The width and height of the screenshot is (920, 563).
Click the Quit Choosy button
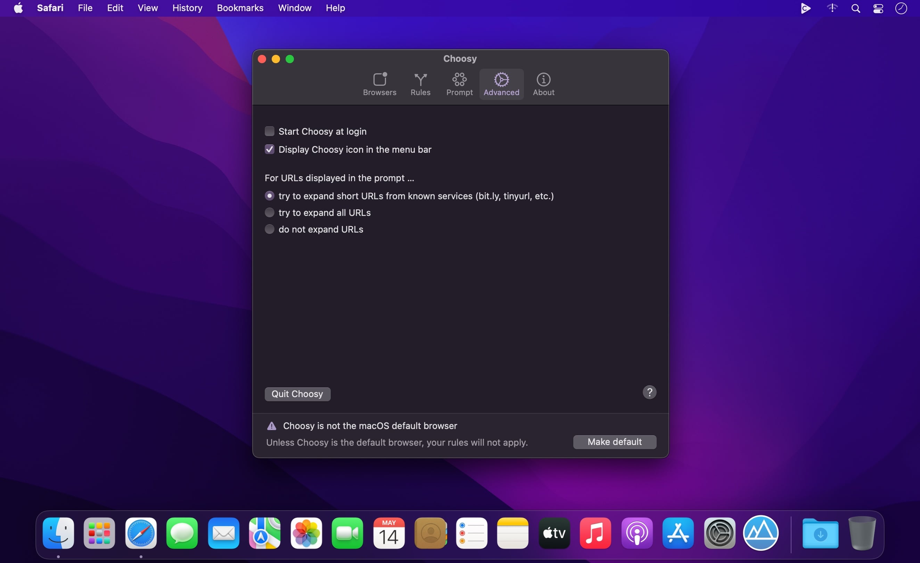tap(297, 394)
